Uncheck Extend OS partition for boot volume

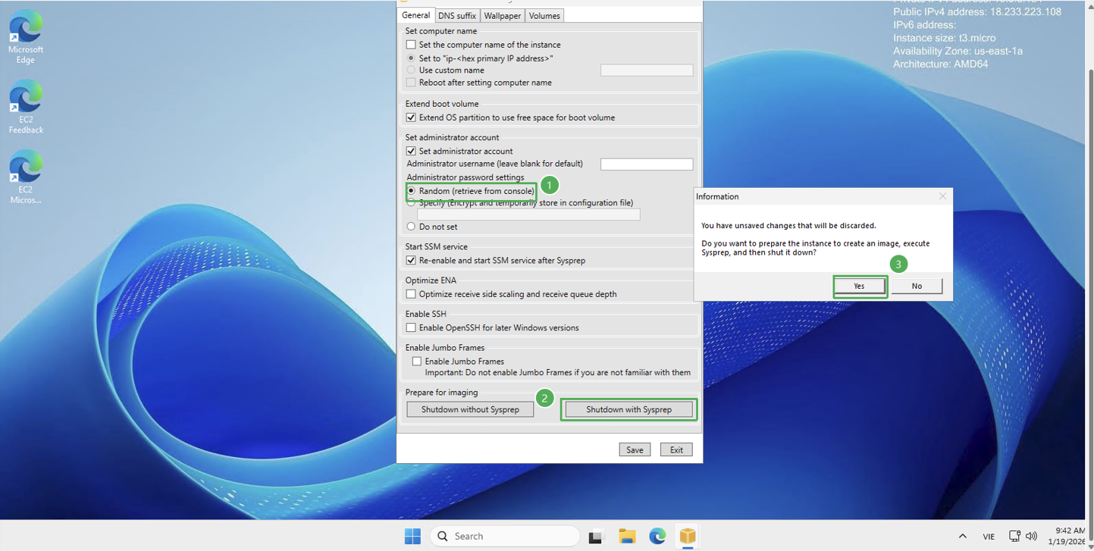tap(411, 117)
